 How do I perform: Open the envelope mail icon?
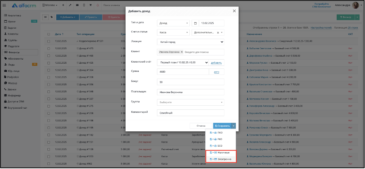pos(77,5)
